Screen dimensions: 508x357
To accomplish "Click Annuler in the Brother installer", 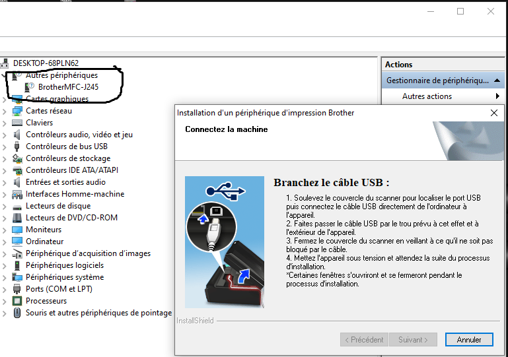I will click(x=469, y=340).
